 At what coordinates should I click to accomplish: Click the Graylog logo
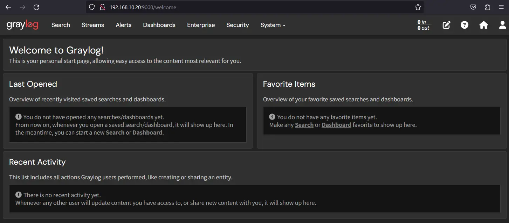[22, 25]
